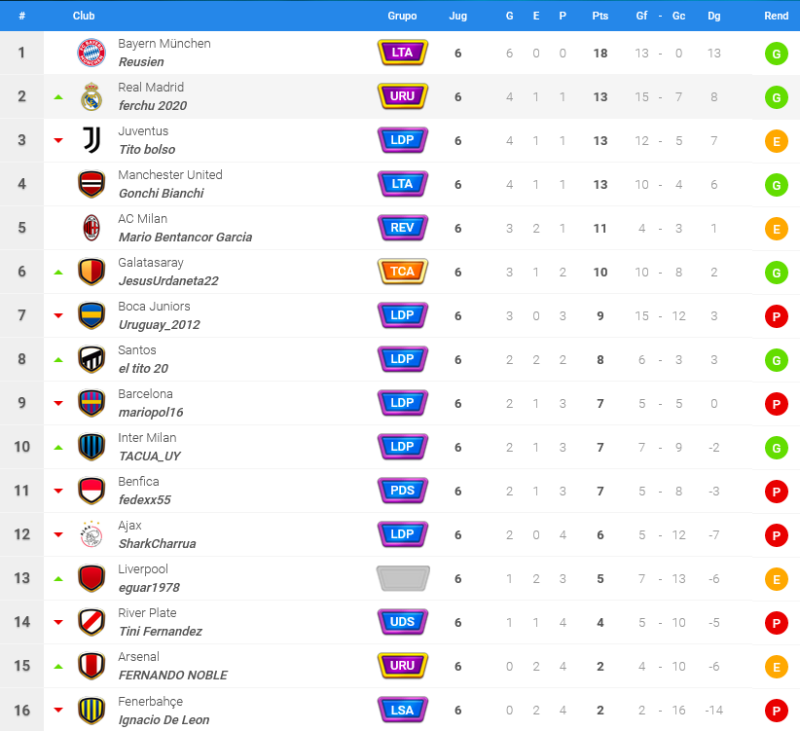
Task: Open Manchester United team link
Action: click(x=170, y=175)
